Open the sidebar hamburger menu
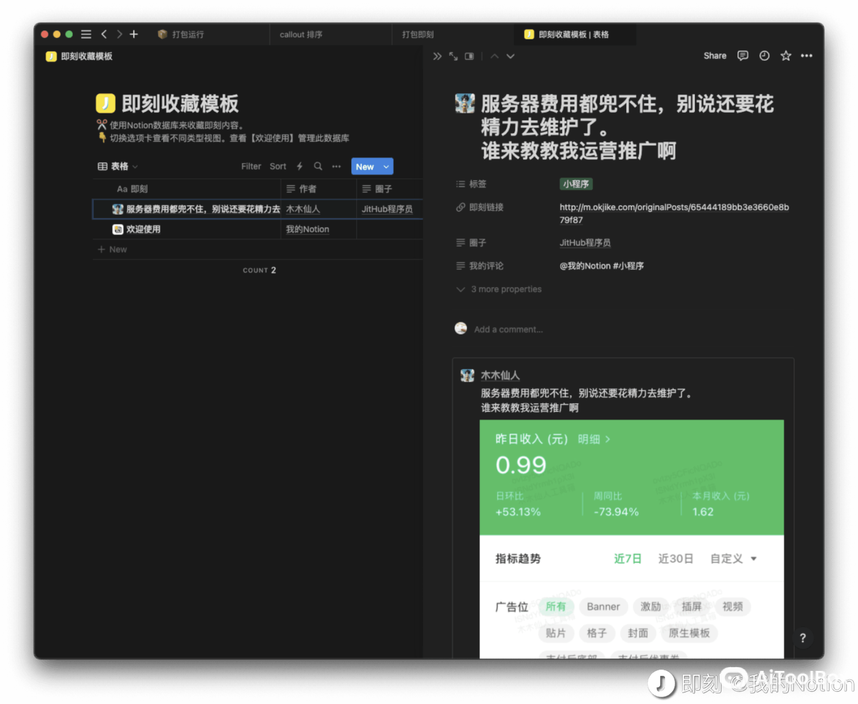 coord(86,34)
